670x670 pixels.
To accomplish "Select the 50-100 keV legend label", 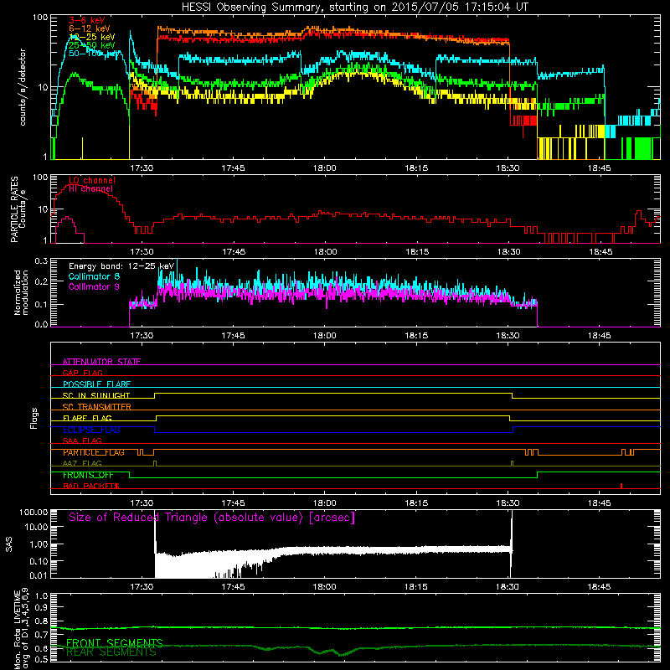I will 95,54.
